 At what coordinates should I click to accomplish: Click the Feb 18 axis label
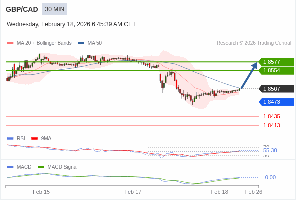[x=220, y=192]
